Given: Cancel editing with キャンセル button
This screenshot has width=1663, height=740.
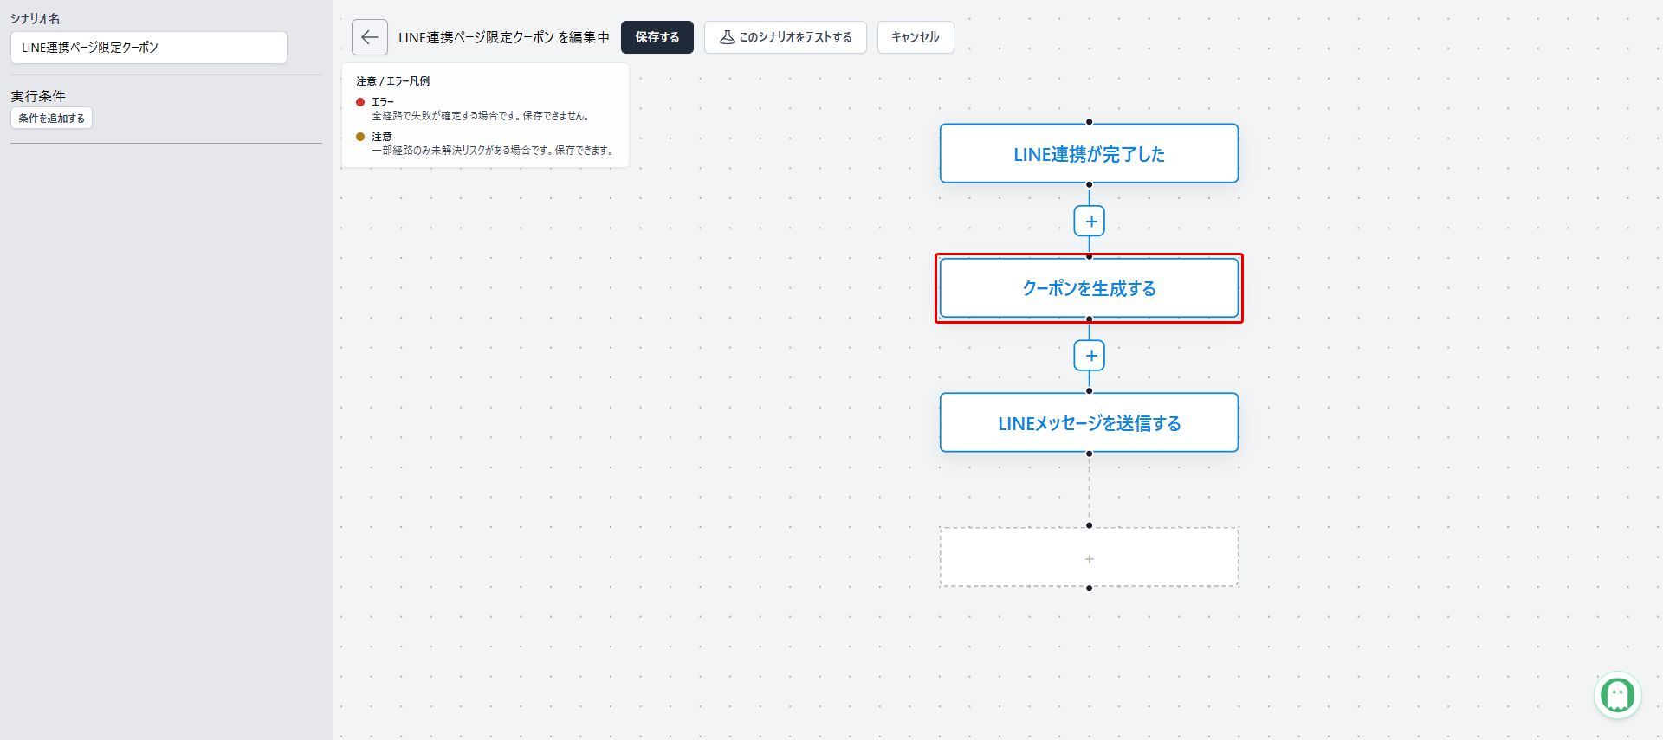Looking at the screenshot, I should coord(915,37).
